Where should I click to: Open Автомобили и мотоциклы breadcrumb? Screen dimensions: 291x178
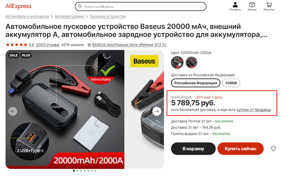click(27, 16)
